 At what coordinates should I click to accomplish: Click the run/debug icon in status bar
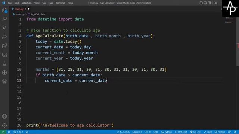(27, 132)
